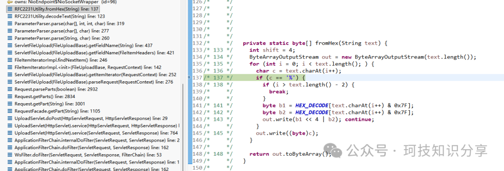This screenshot has width=504, height=171.
Task: Click gutter line number 150
Action: click(197, 168)
